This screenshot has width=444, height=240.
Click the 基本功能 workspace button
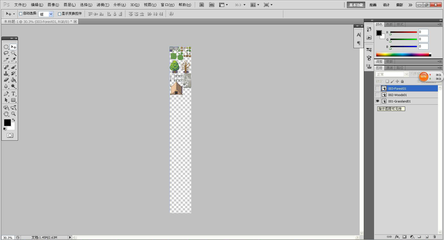(x=356, y=5)
